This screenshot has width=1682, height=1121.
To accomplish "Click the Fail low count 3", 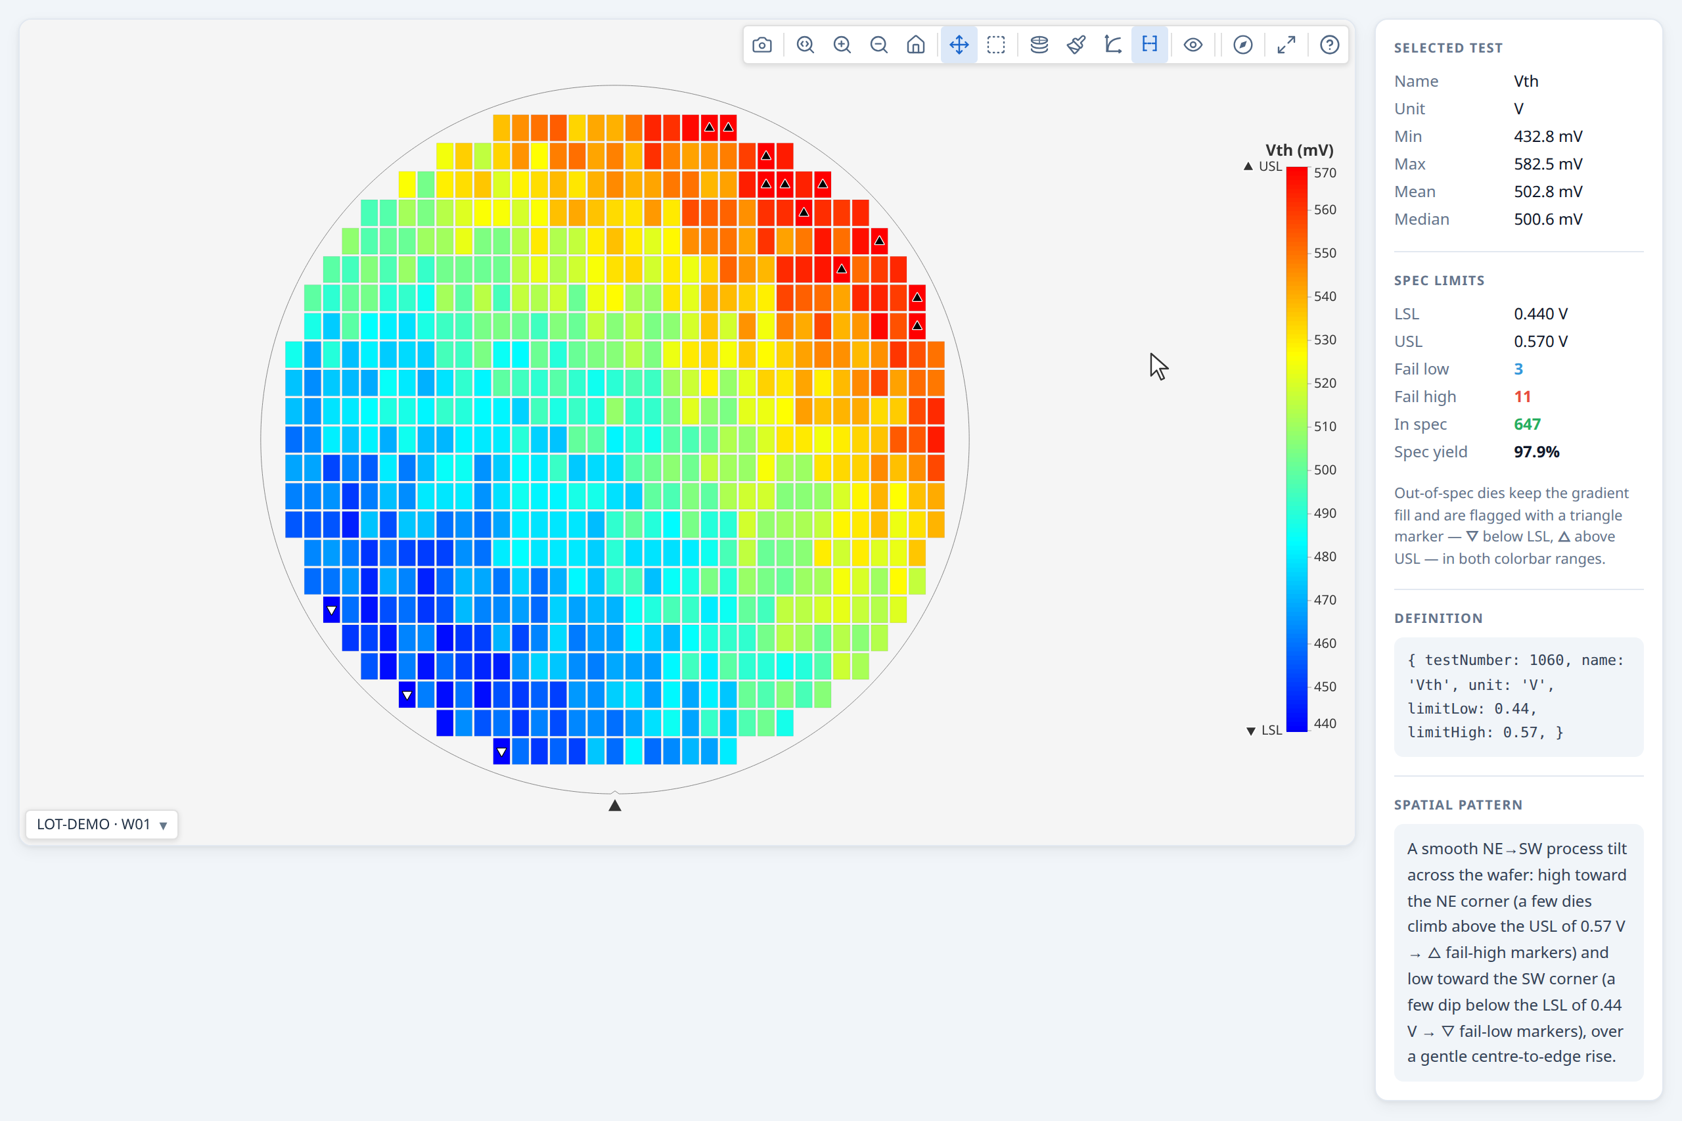I will click(x=1518, y=369).
